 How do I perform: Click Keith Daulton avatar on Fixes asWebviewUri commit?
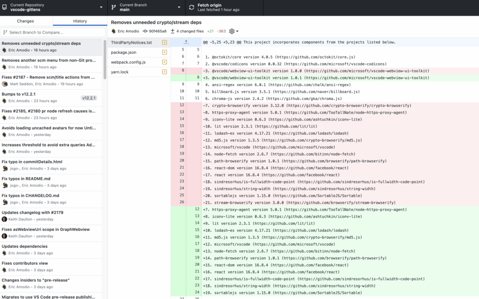pos(4,236)
